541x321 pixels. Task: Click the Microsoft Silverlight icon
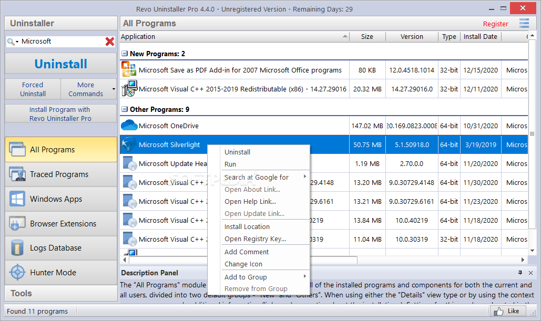tap(129, 144)
